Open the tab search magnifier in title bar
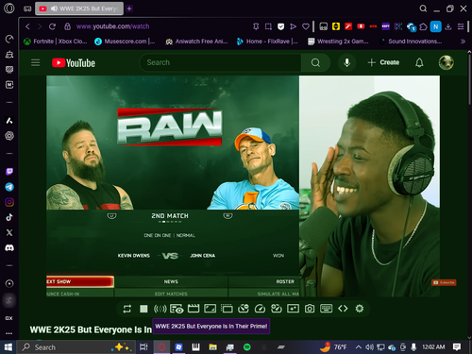Viewport: 472px width, 354px height. pos(423,8)
